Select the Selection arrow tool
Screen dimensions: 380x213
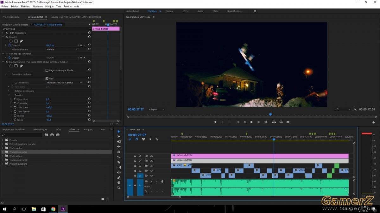coord(119,132)
